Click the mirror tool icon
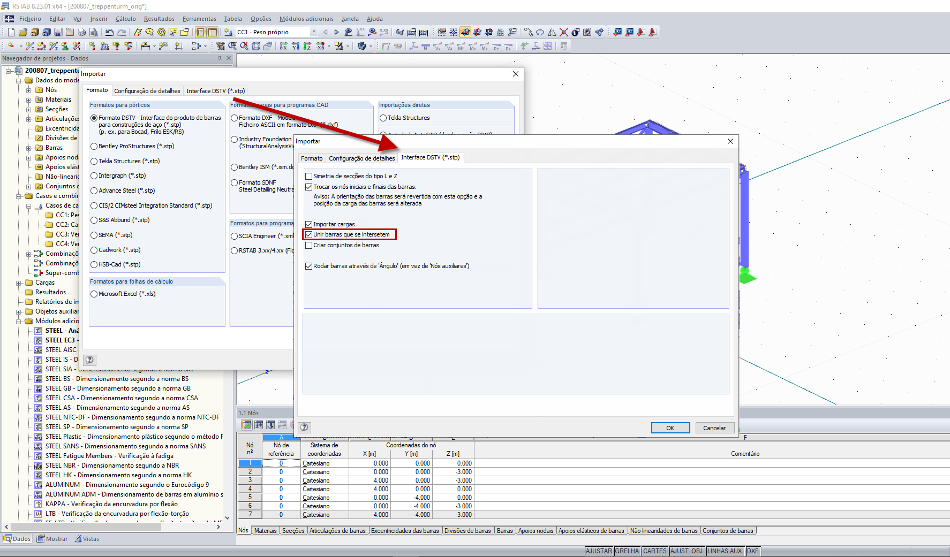This screenshot has width=950, height=557. pos(552,32)
